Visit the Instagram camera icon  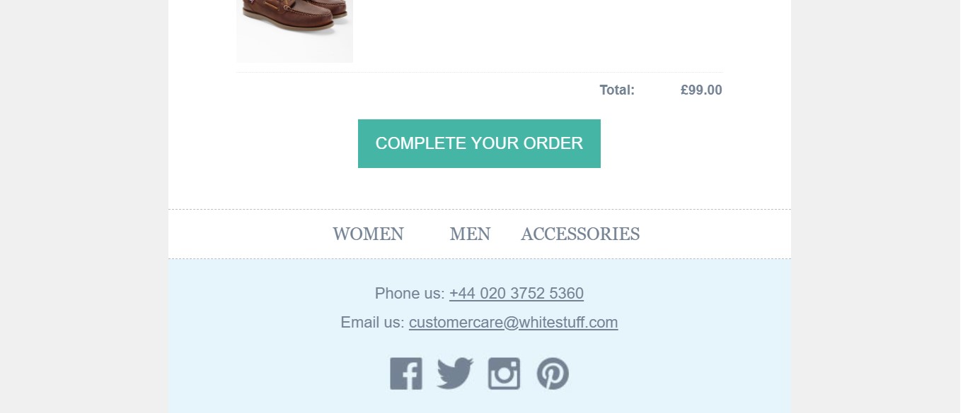504,373
